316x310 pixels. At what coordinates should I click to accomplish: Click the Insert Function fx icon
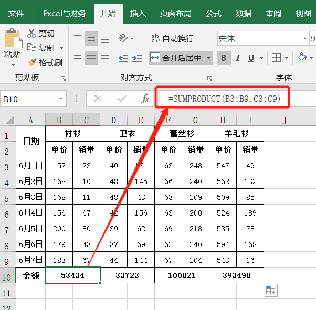(145, 99)
